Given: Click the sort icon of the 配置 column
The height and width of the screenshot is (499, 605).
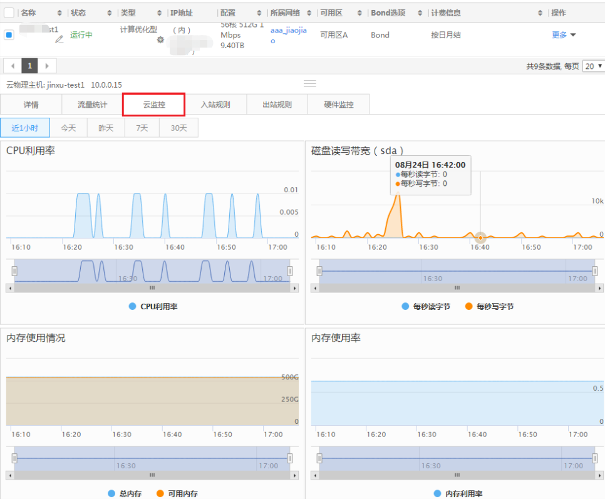Looking at the screenshot, I should 259,13.
